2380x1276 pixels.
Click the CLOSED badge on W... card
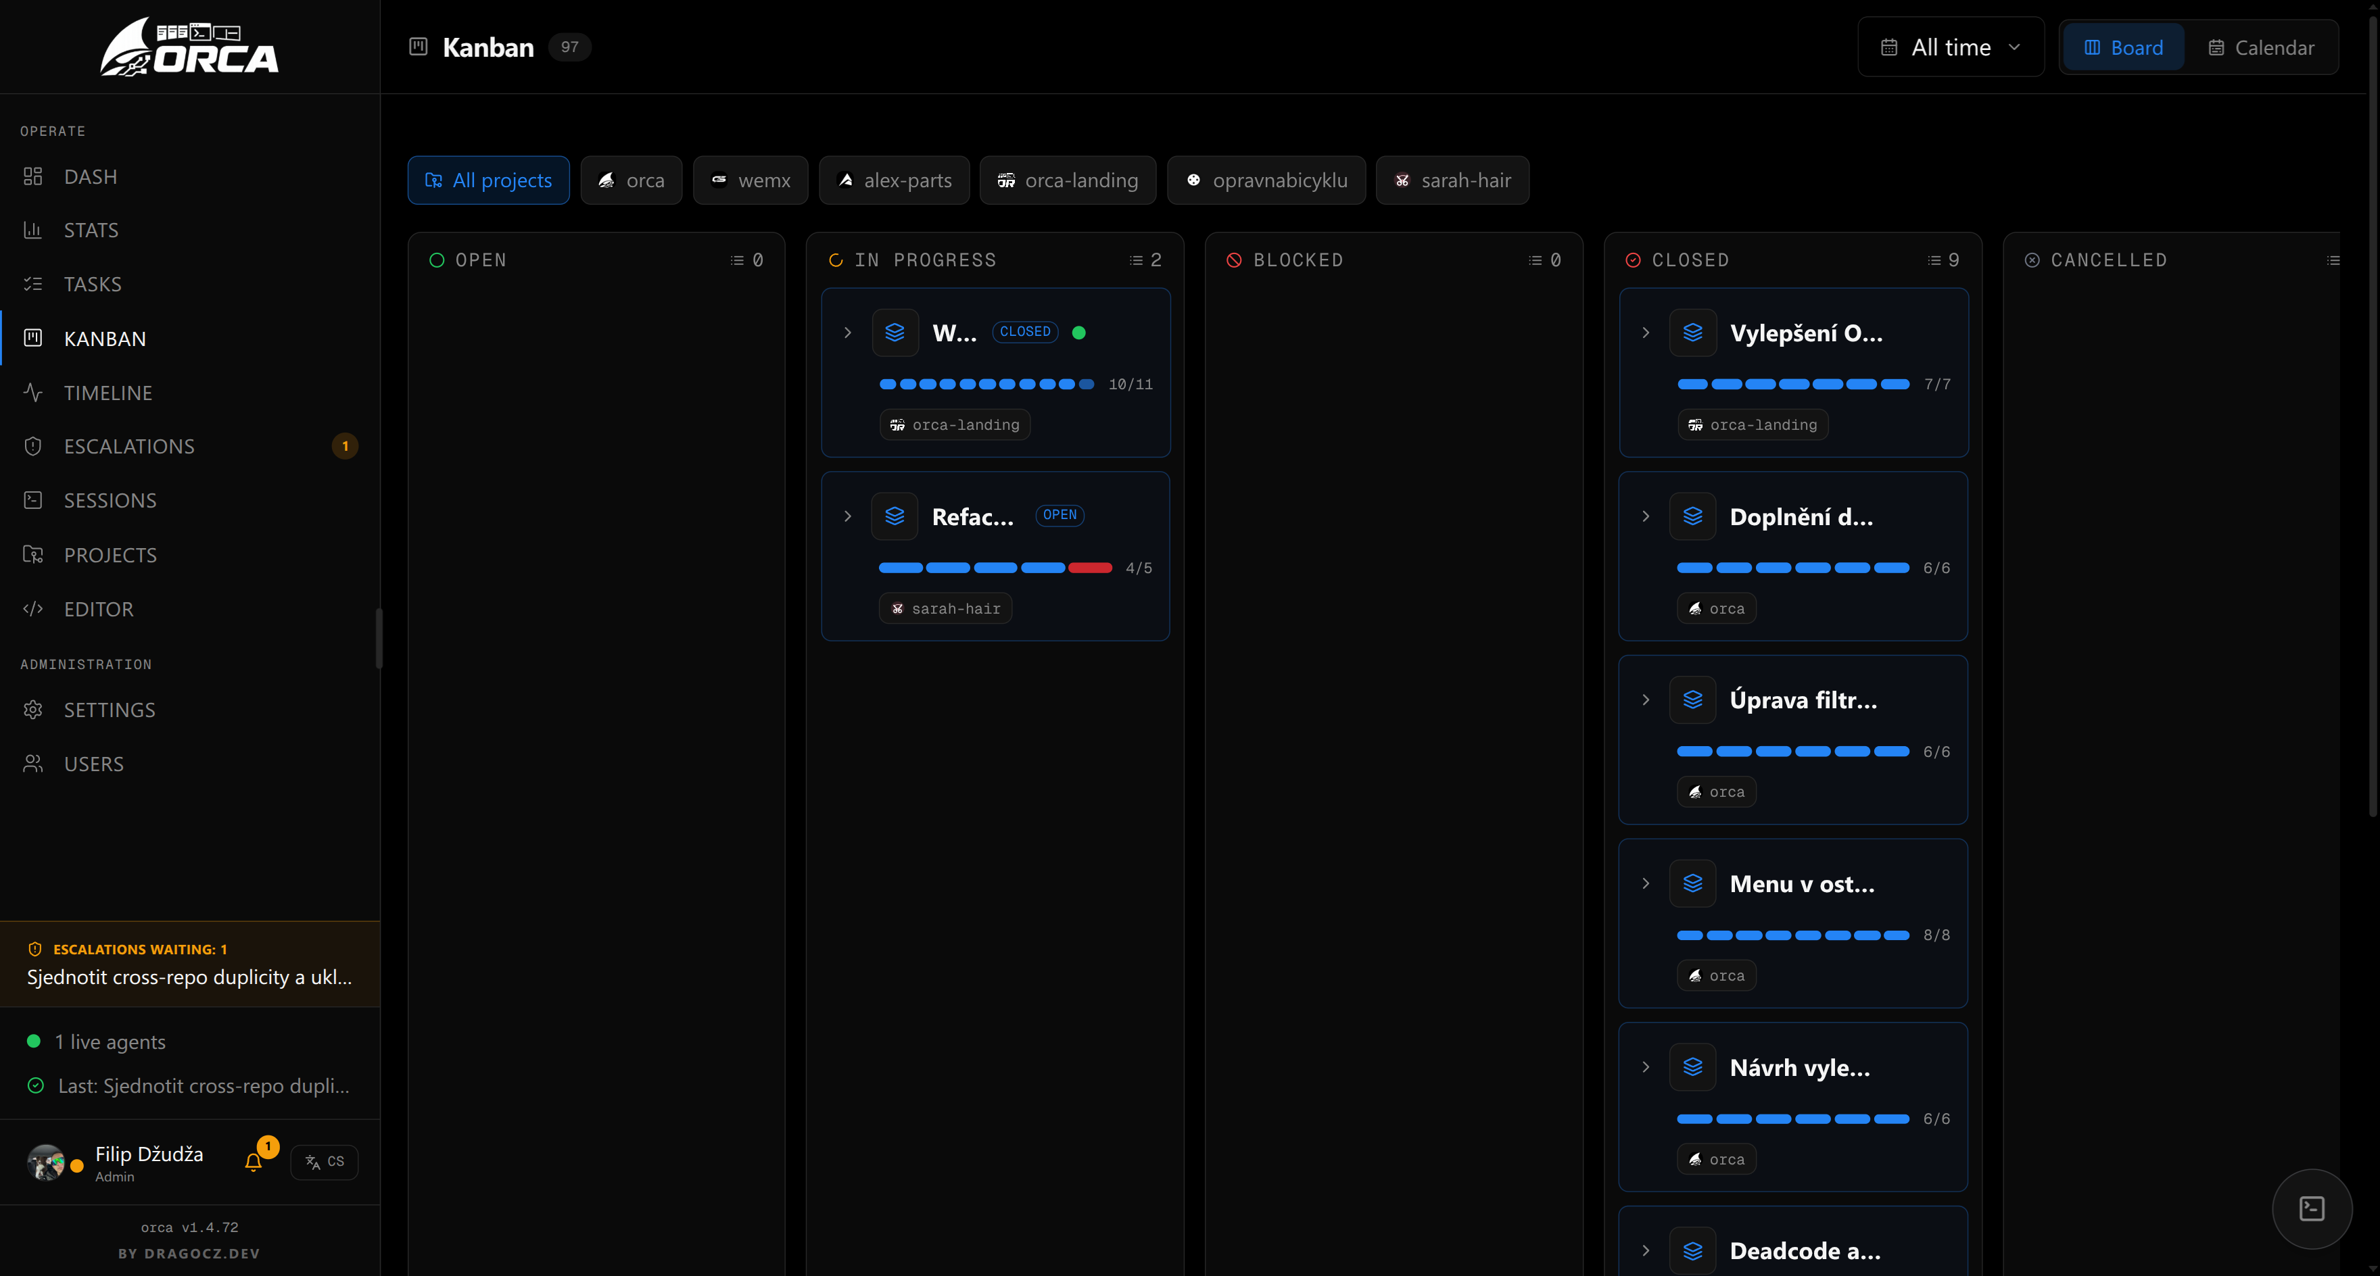pos(1024,331)
